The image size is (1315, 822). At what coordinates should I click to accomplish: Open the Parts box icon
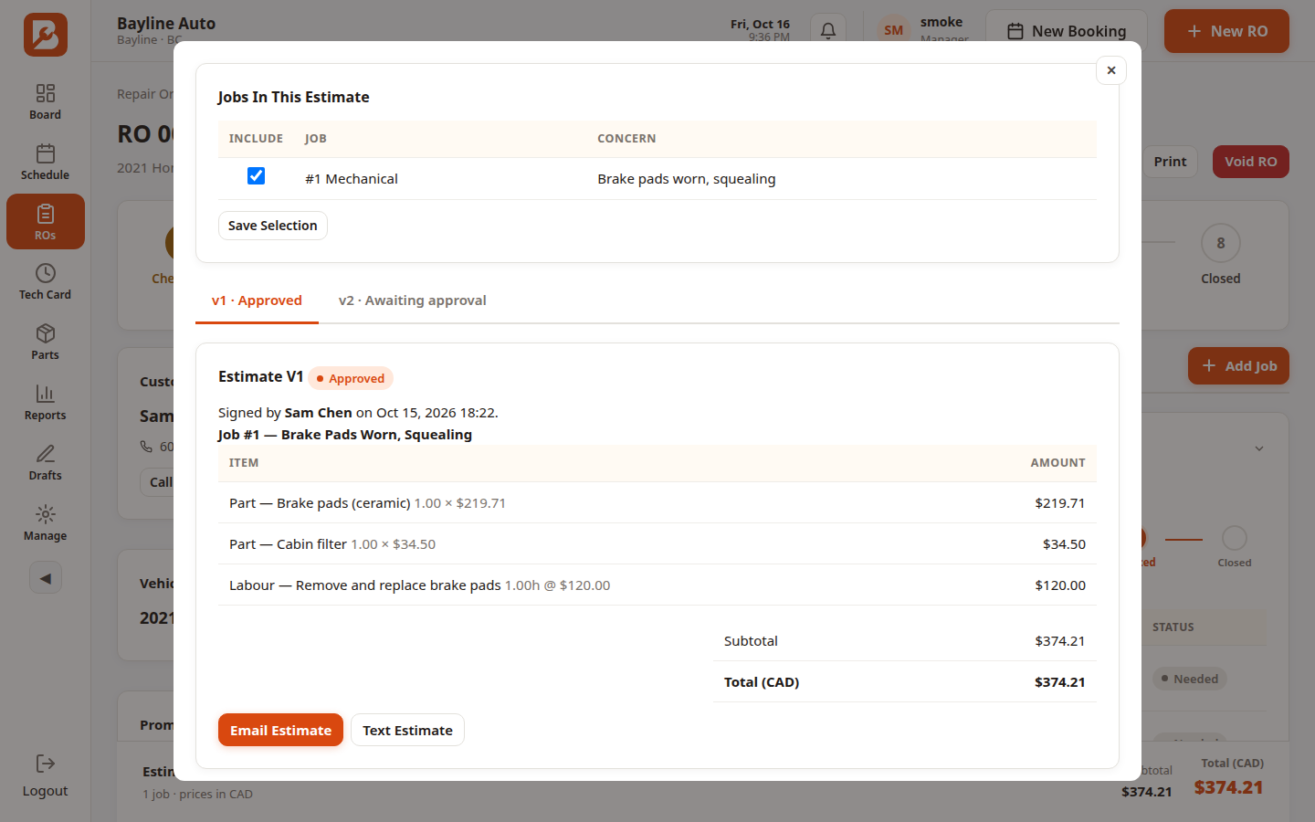click(x=45, y=333)
